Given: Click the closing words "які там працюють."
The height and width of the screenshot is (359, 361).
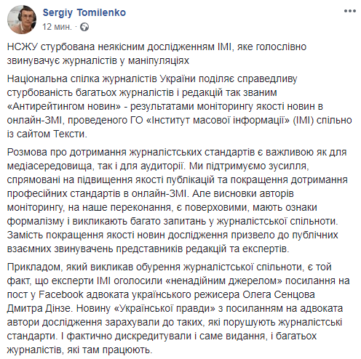Looking at the screenshot, I should 110,350.
